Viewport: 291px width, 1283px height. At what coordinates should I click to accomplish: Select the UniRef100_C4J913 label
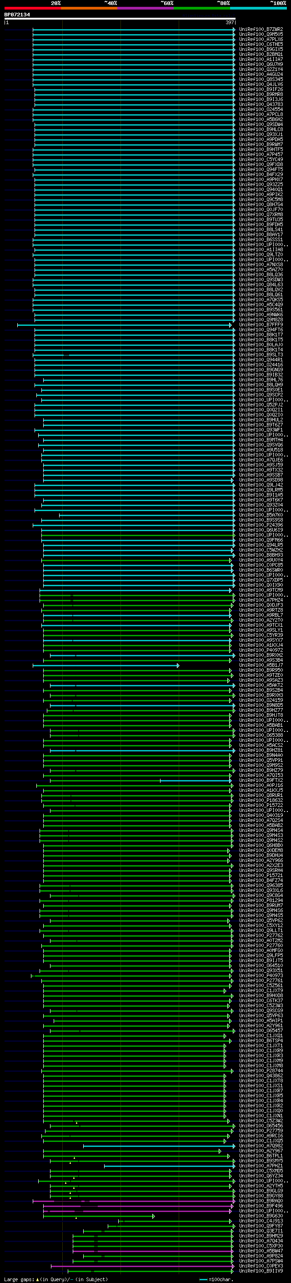[x=261, y=1221]
